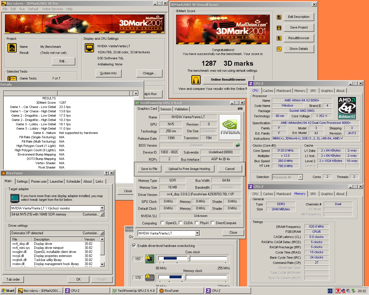Open Mainboard tab in upper CPU-Z window
Viewport: 369px width, 295px height.
284,91
